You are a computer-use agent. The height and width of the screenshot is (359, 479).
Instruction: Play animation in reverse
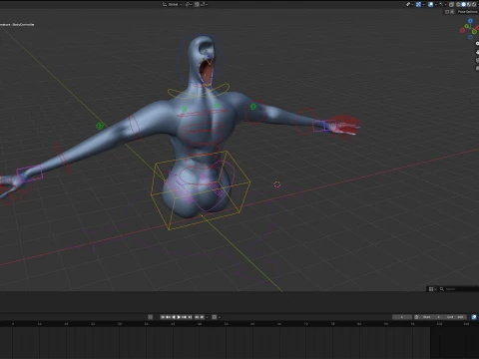click(174, 317)
